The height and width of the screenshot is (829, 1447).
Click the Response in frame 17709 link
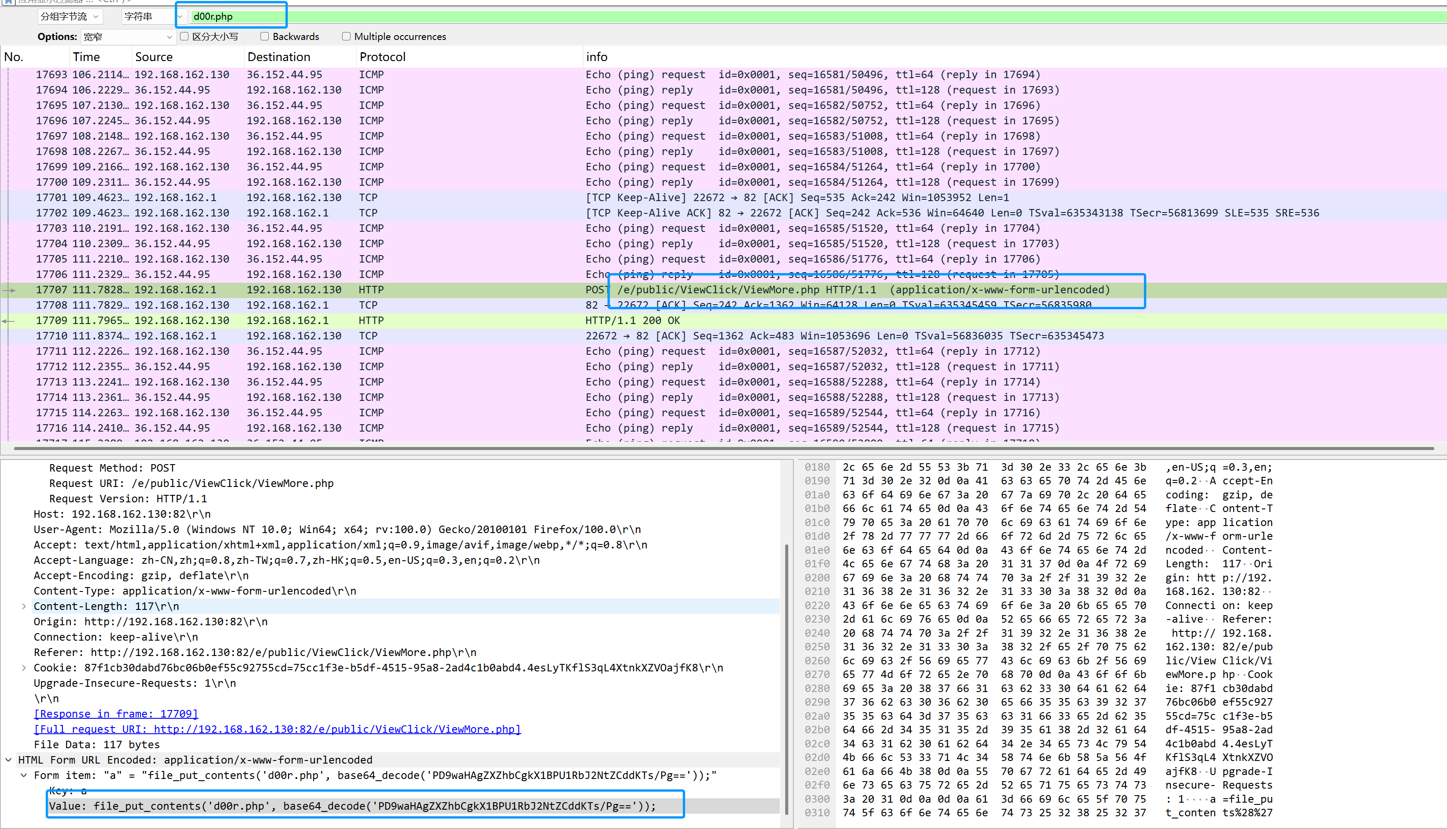[116, 714]
